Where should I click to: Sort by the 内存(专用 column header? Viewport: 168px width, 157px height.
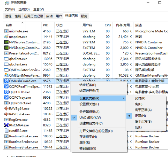pyautogui.click(x=123, y=25)
